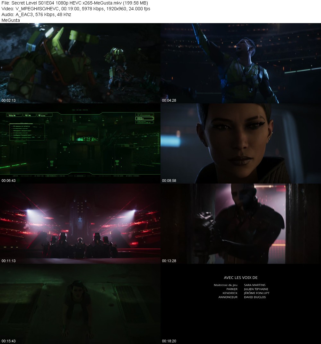
Task: Click the timestamp 00:11:13
Action: tap(9, 261)
